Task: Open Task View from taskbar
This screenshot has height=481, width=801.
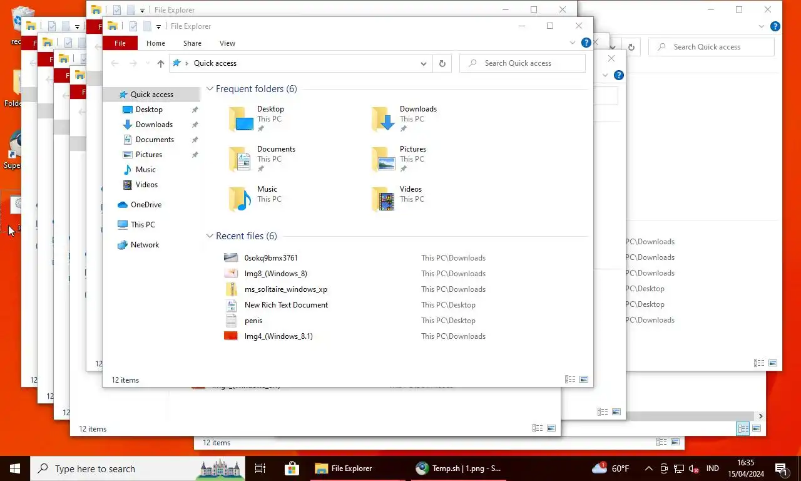Action: 260,468
